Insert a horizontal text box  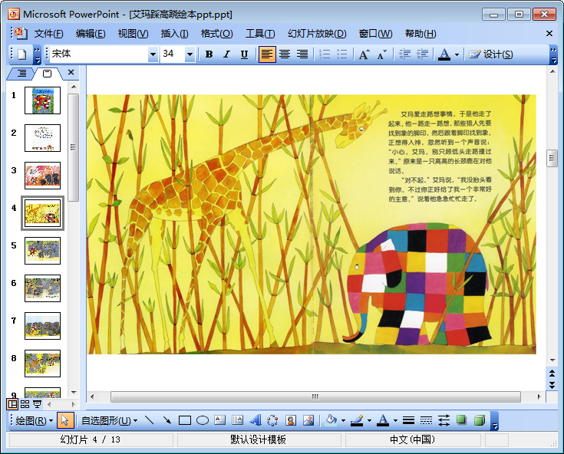(219, 420)
